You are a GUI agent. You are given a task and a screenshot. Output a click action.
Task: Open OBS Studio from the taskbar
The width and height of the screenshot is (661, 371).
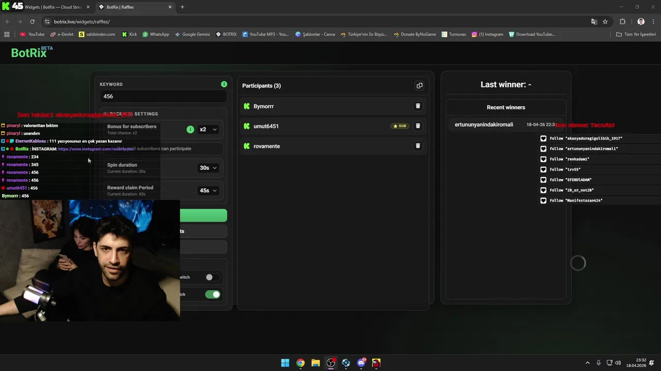pos(330,363)
